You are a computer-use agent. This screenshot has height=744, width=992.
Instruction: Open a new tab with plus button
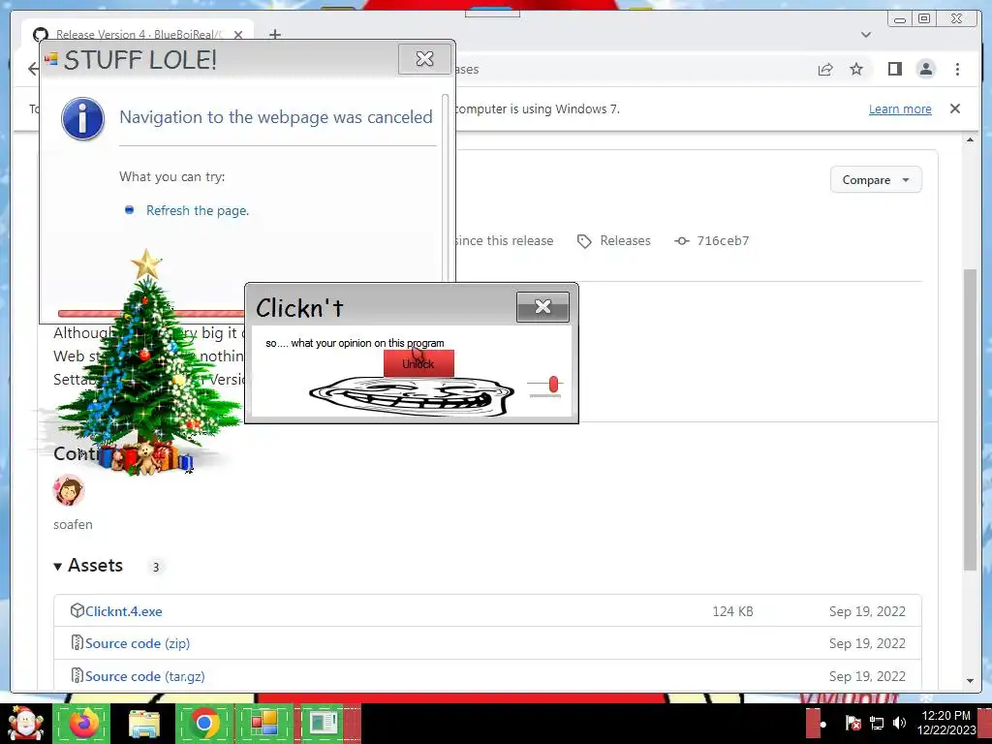pyautogui.click(x=274, y=34)
